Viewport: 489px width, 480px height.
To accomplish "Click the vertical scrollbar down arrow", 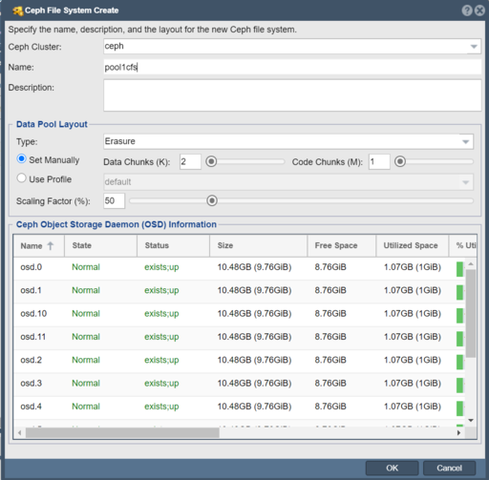I will tap(471, 421).
